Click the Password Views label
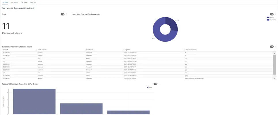The height and width of the screenshot is (115, 278). 12,33
